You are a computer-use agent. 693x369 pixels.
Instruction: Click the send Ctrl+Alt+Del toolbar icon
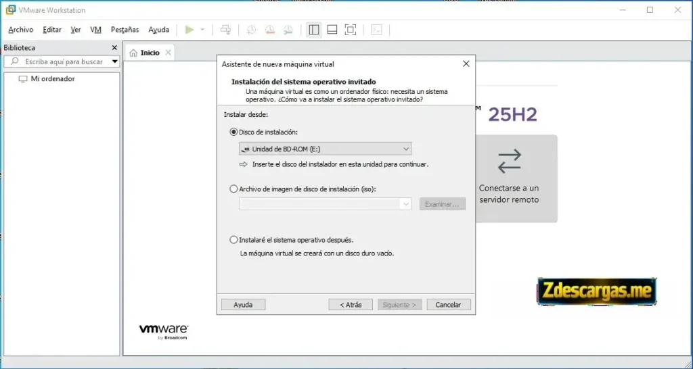225,30
